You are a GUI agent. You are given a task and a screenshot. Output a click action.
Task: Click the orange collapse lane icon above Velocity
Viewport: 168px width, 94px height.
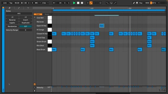[x=35, y=84]
